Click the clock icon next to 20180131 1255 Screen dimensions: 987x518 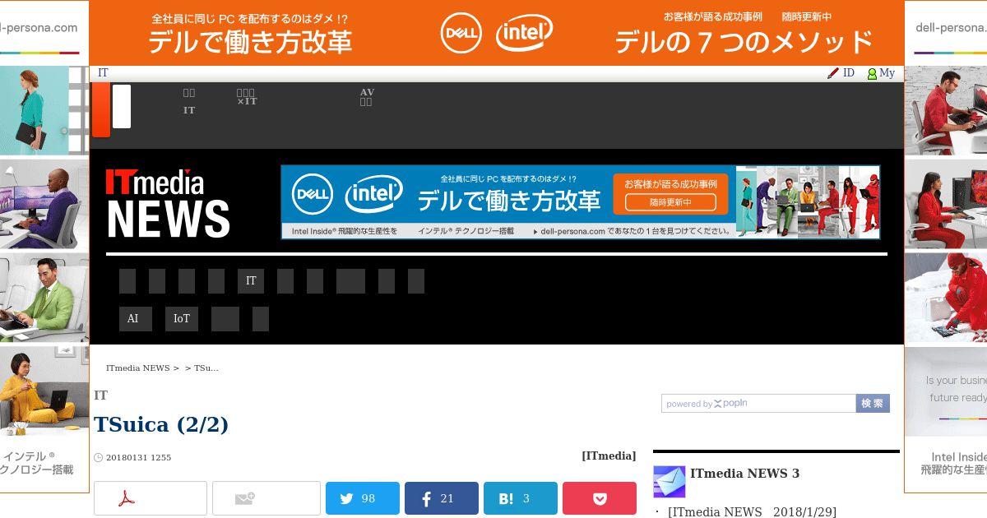[x=99, y=458]
